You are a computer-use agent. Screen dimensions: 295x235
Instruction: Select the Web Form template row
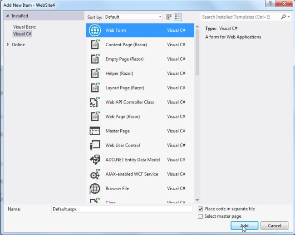pyautogui.click(x=140, y=30)
